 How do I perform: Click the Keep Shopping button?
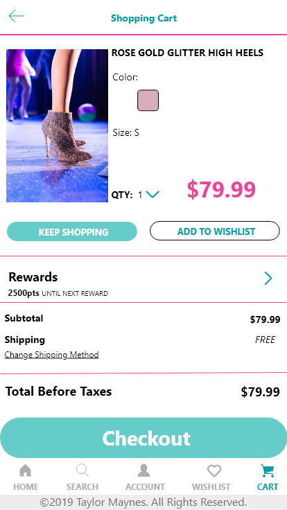coord(72,231)
